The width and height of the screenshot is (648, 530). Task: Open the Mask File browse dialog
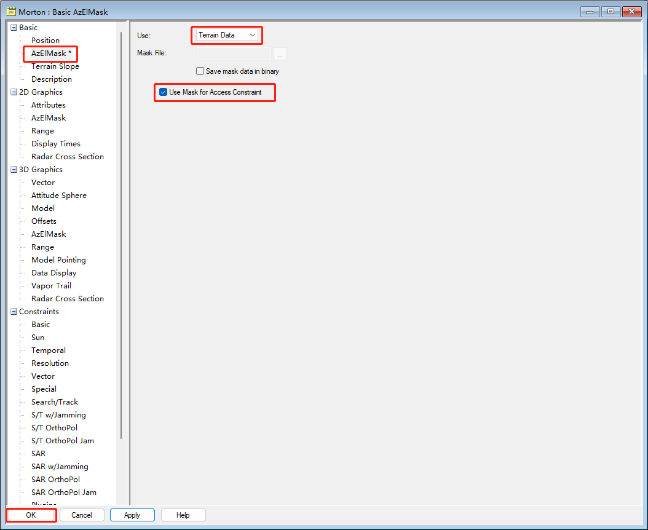(x=280, y=53)
